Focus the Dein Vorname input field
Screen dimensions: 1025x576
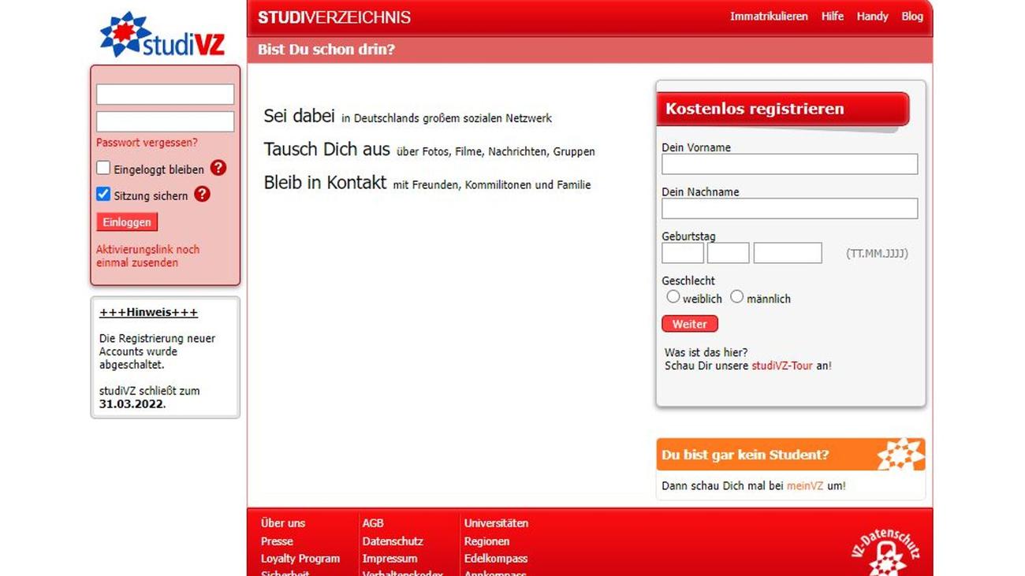(789, 164)
